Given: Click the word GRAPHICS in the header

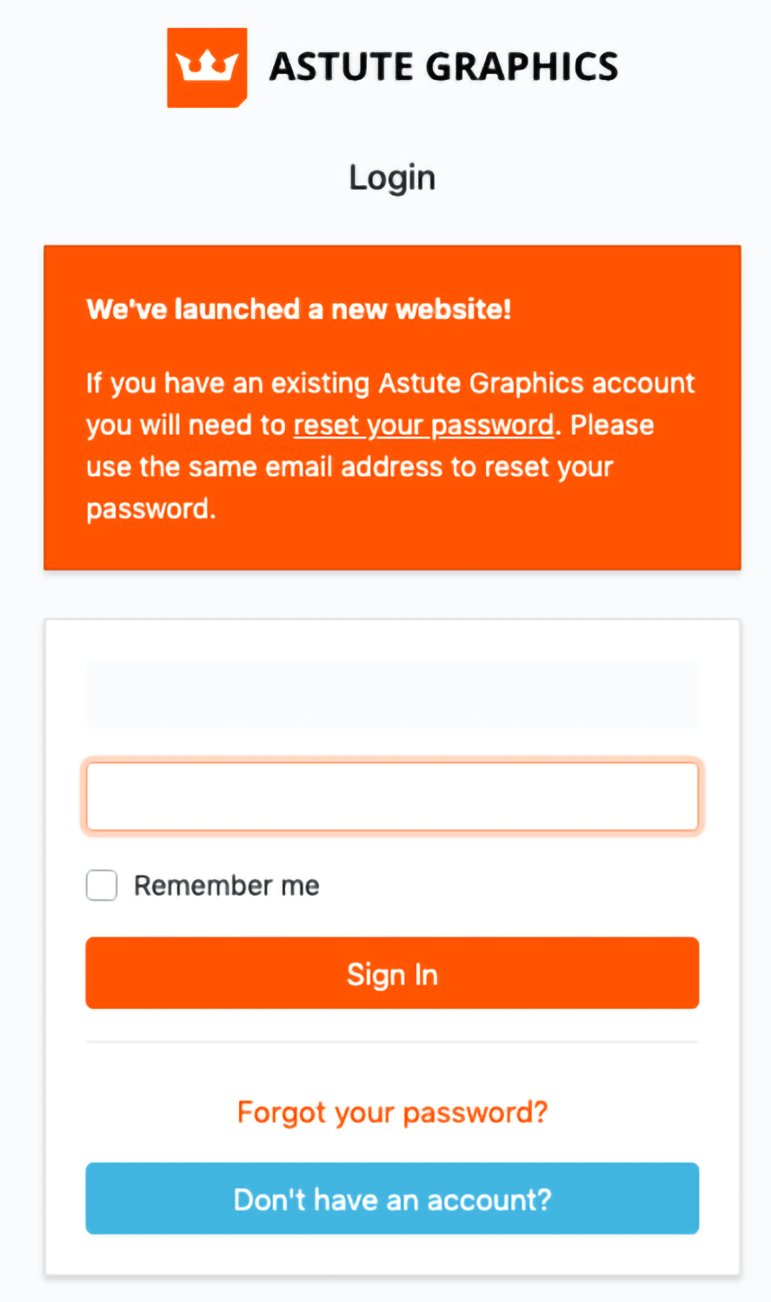Looking at the screenshot, I should click(522, 67).
